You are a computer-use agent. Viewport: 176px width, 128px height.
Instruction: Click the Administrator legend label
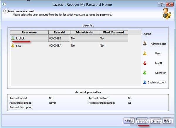tap(158, 44)
